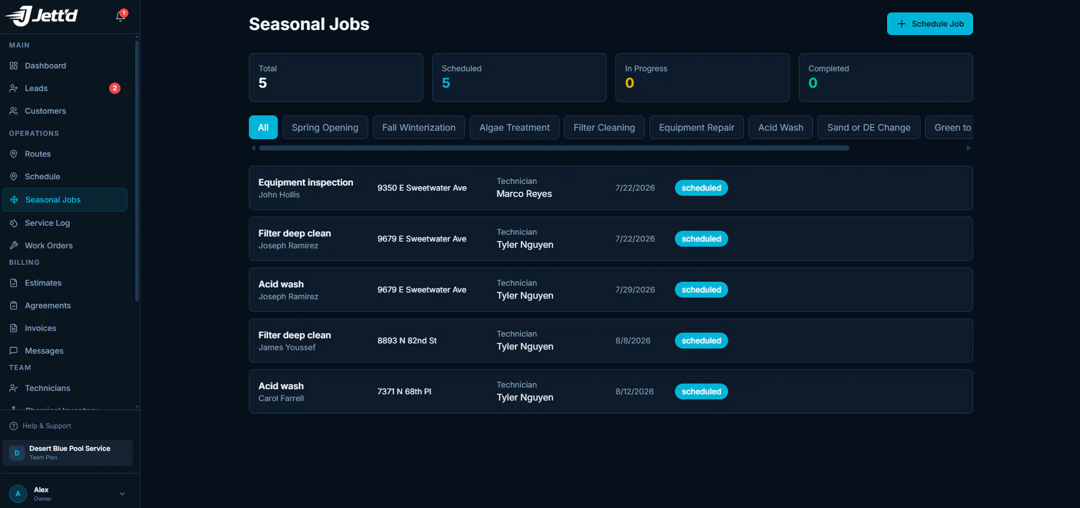Viewport: 1080px width, 508px height.
Task: Filter by Fall Winterization
Action: pos(419,127)
